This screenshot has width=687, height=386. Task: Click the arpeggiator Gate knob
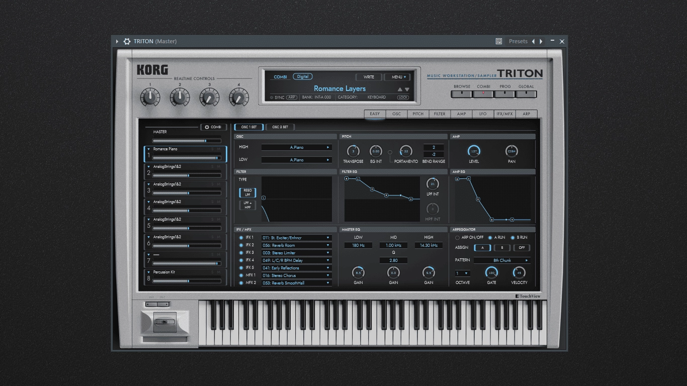tap(491, 272)
